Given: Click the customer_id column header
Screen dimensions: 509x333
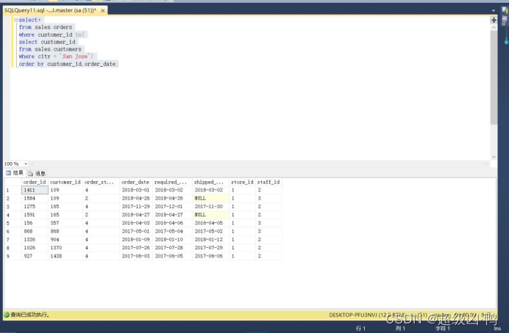Looking at the screenshot, I should [x=65, y=182].
